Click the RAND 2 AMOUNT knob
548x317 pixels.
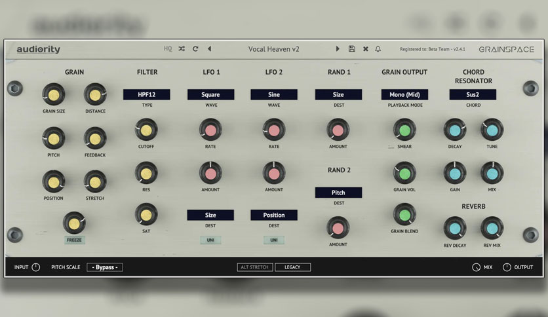pos(338,228)
